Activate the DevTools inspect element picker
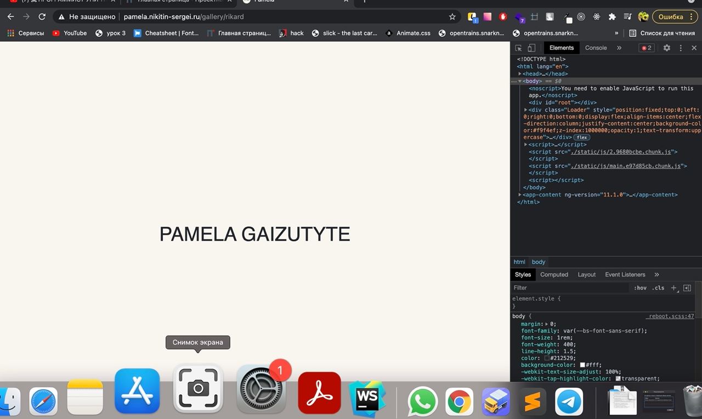This screenshot has height=419, width=702. click(518, 48)
